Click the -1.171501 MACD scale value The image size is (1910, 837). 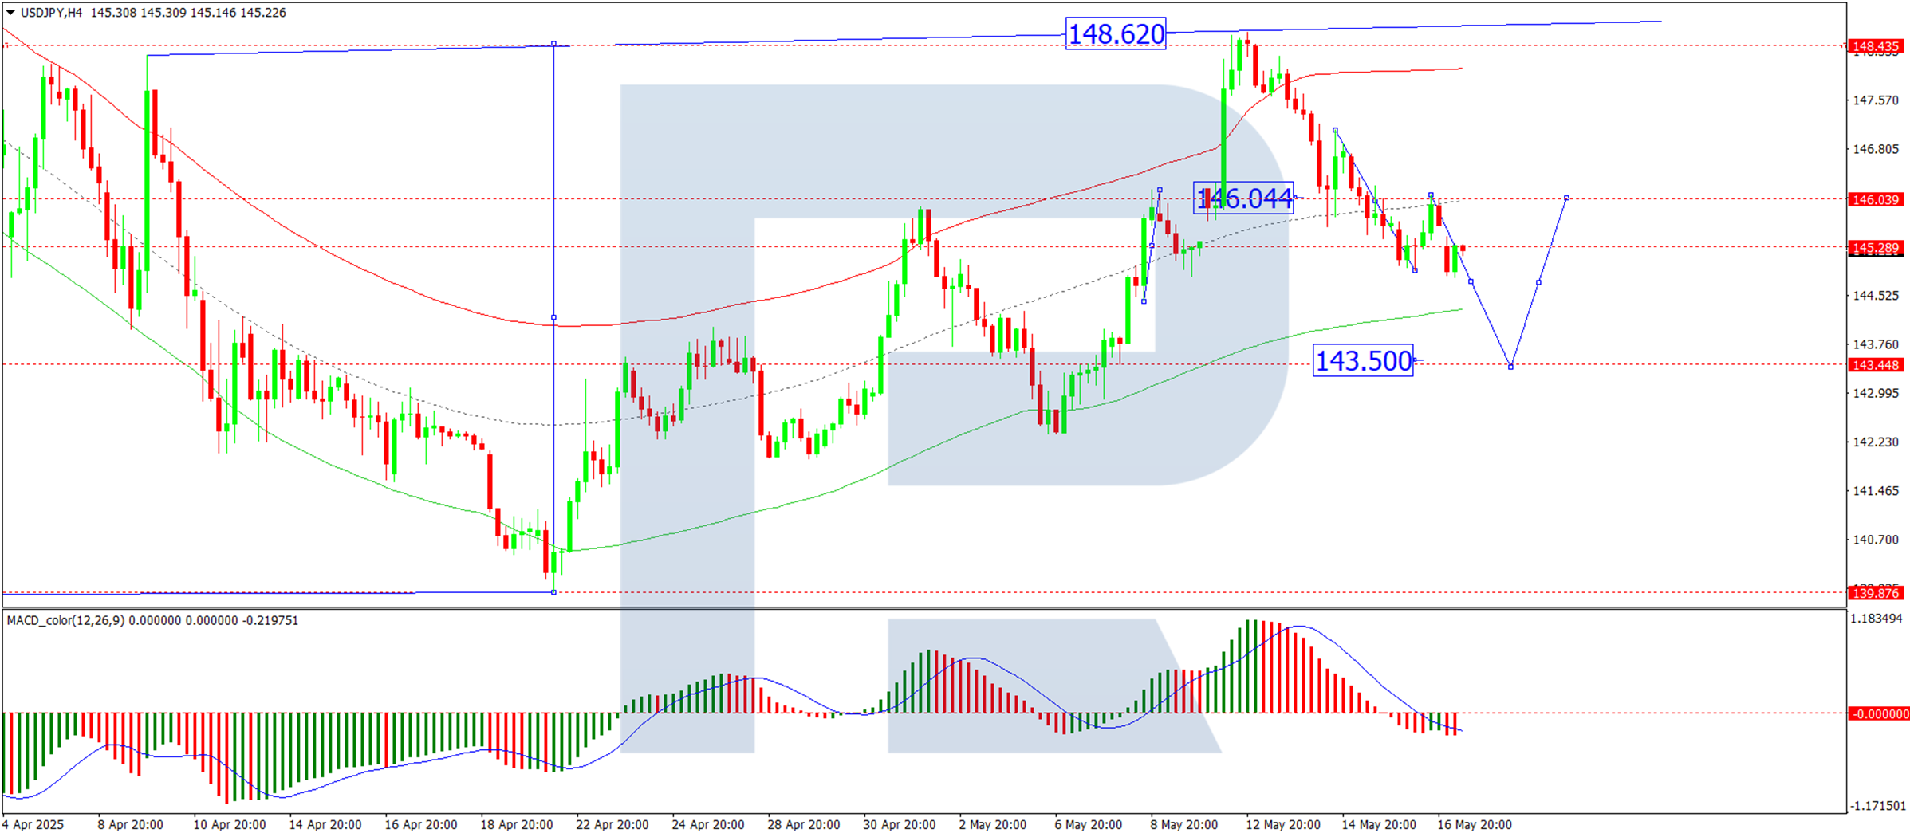click(1877, 806)
